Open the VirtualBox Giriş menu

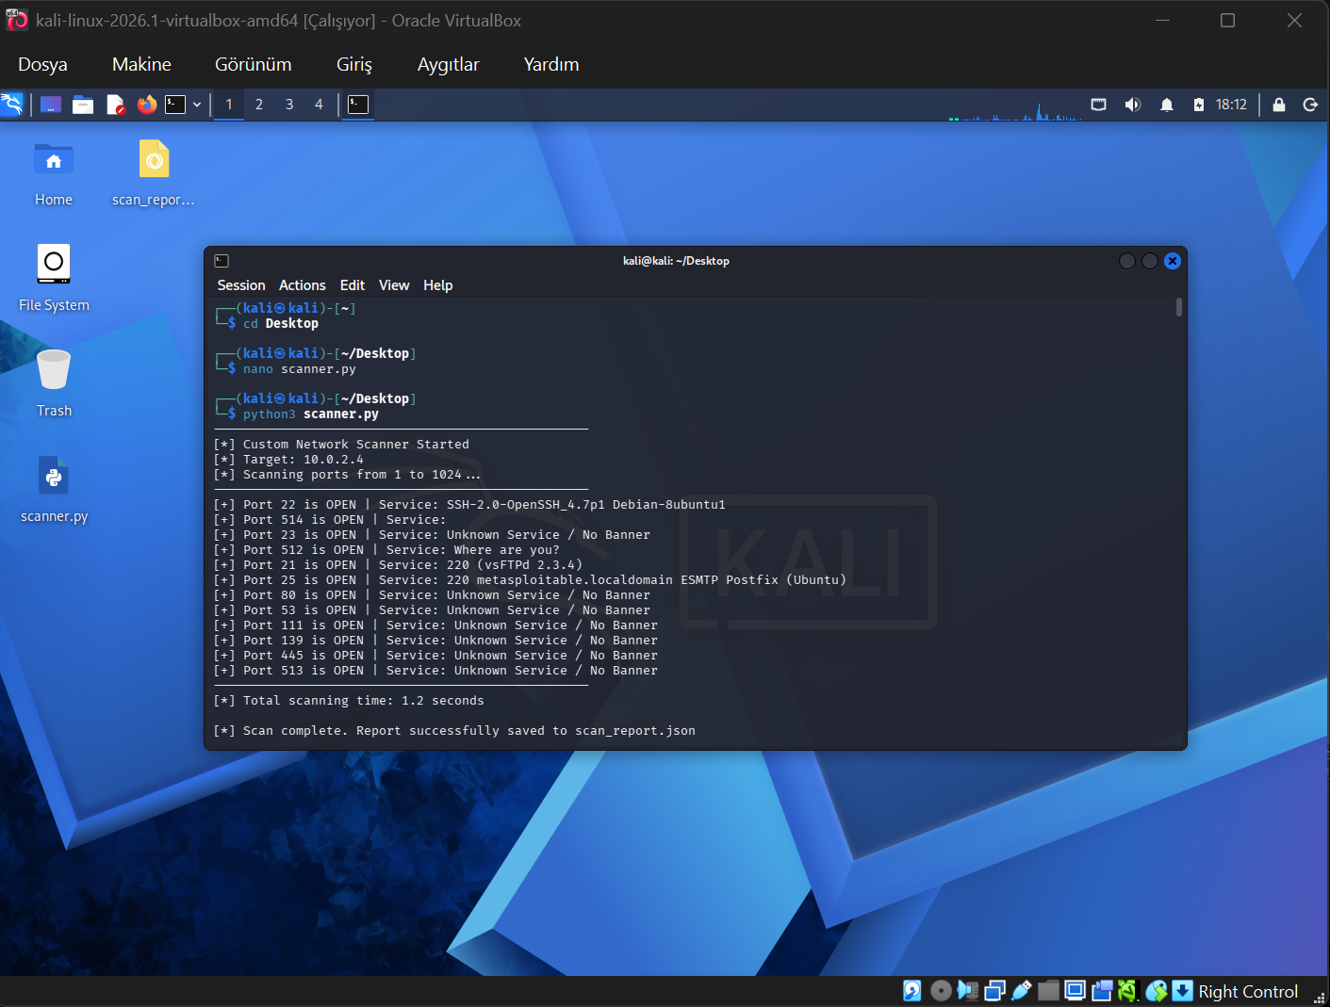[x=354, y=64]
